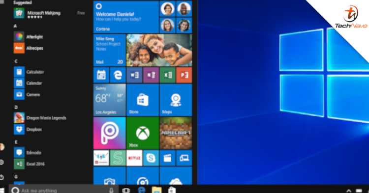
Task: Open the Cortana welcome tile
Action: coord(126,17)
